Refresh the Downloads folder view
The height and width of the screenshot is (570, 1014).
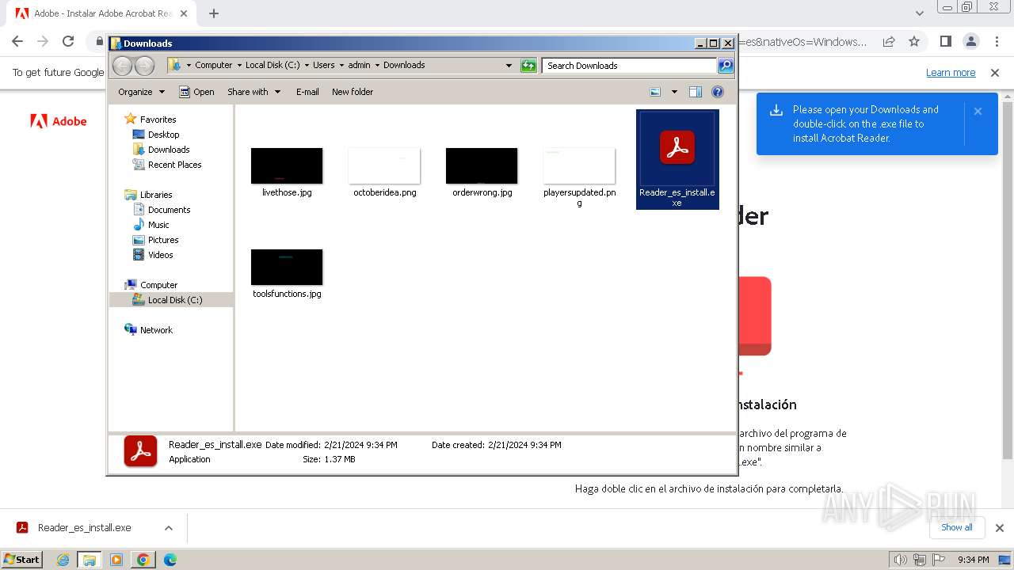click(528, 66)
